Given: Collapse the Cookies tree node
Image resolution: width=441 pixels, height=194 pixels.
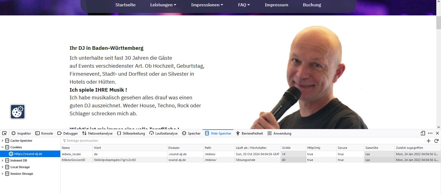Looking at the screenshot, I should (3, 147).
